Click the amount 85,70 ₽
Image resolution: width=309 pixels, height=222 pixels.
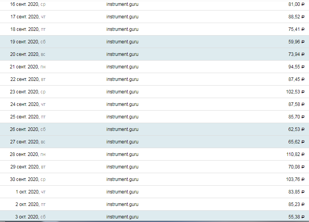(296, 117)
